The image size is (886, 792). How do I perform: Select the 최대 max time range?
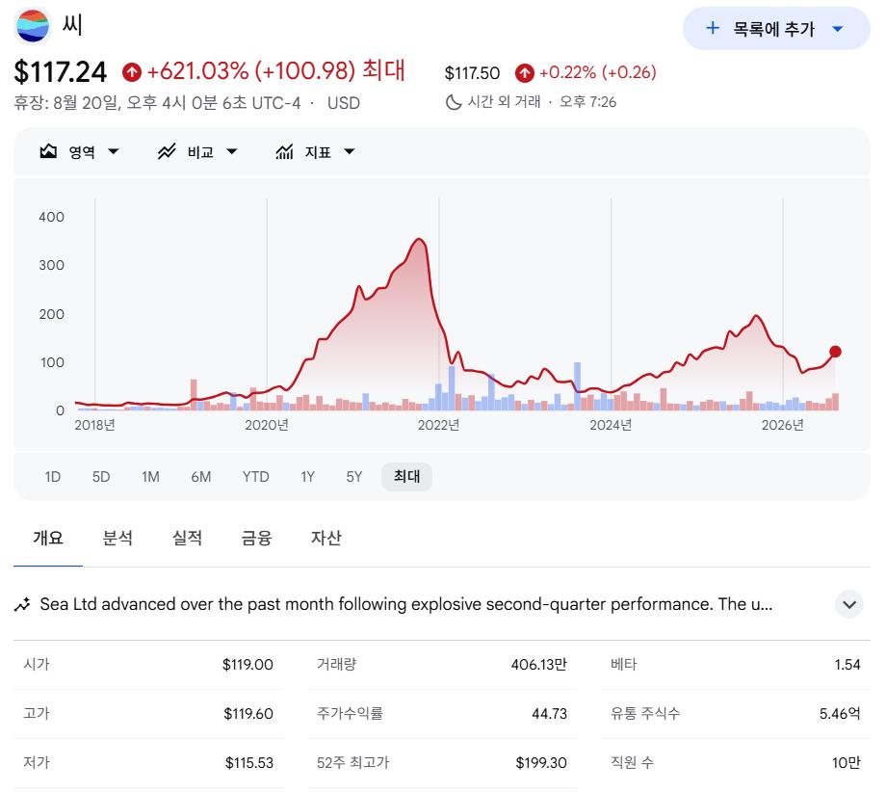point(406,477)
